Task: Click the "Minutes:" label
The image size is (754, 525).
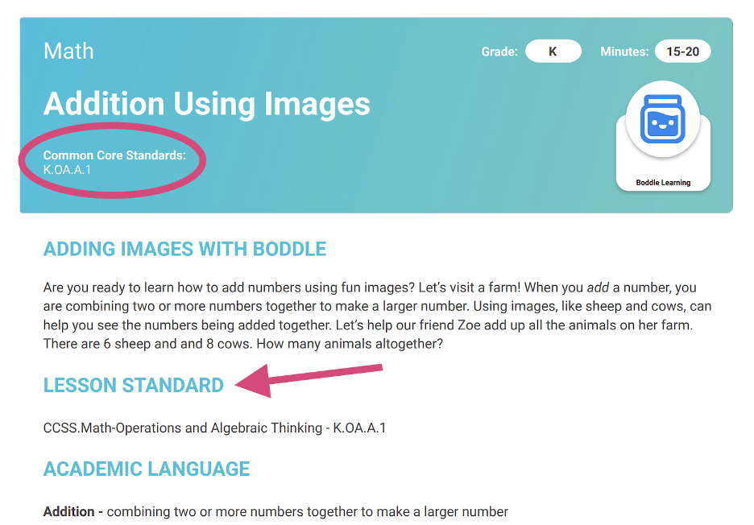Action: click(x=623, y=52)
